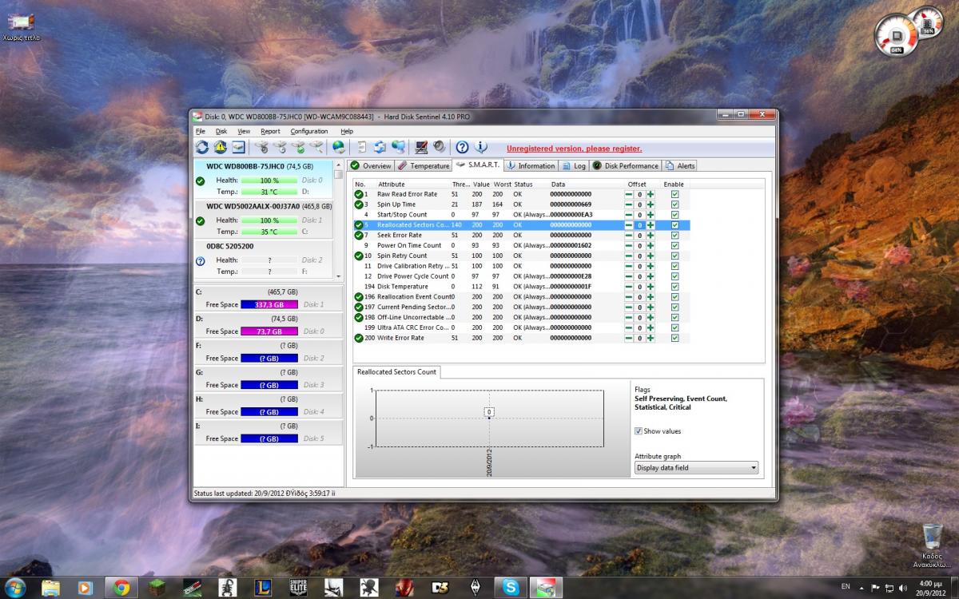Screen dimensions: 959x599
Task: Open the Minecraft grass block taskbar icon
Action: 157,588
